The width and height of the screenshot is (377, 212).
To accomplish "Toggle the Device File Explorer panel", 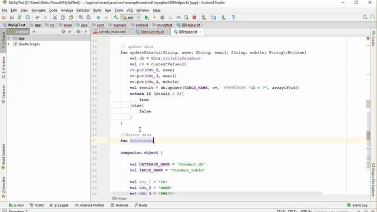I will [373, 180].
